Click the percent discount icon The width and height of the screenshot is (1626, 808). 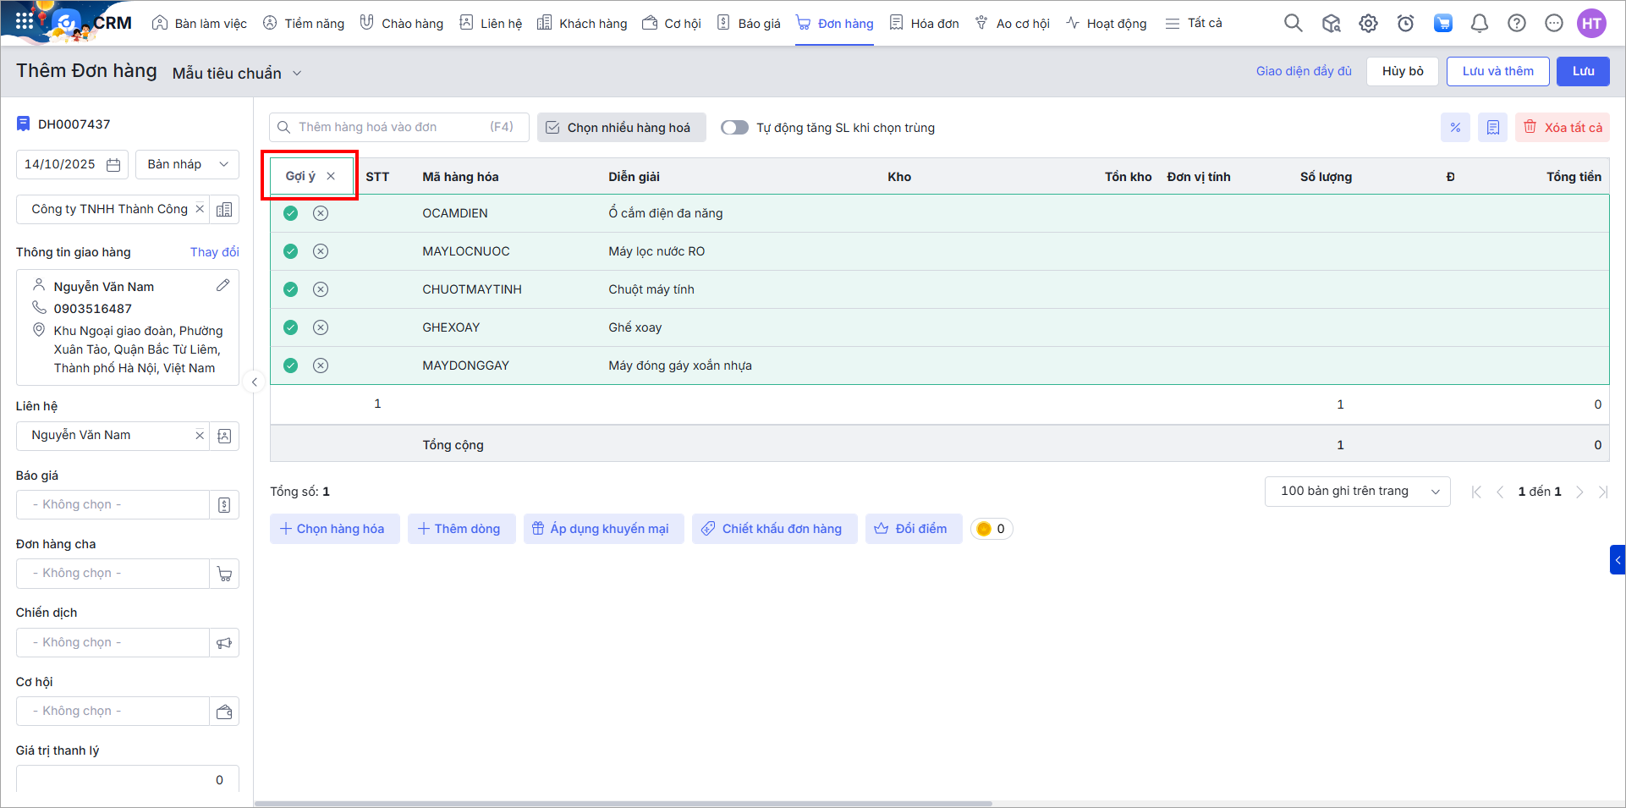click(x=1455, y=128)
